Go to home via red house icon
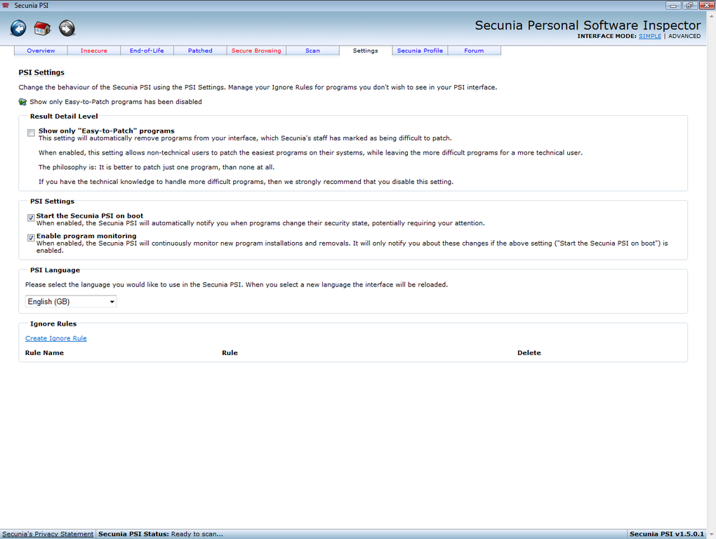The image size is (716, 539). click(x=42, y=28)
